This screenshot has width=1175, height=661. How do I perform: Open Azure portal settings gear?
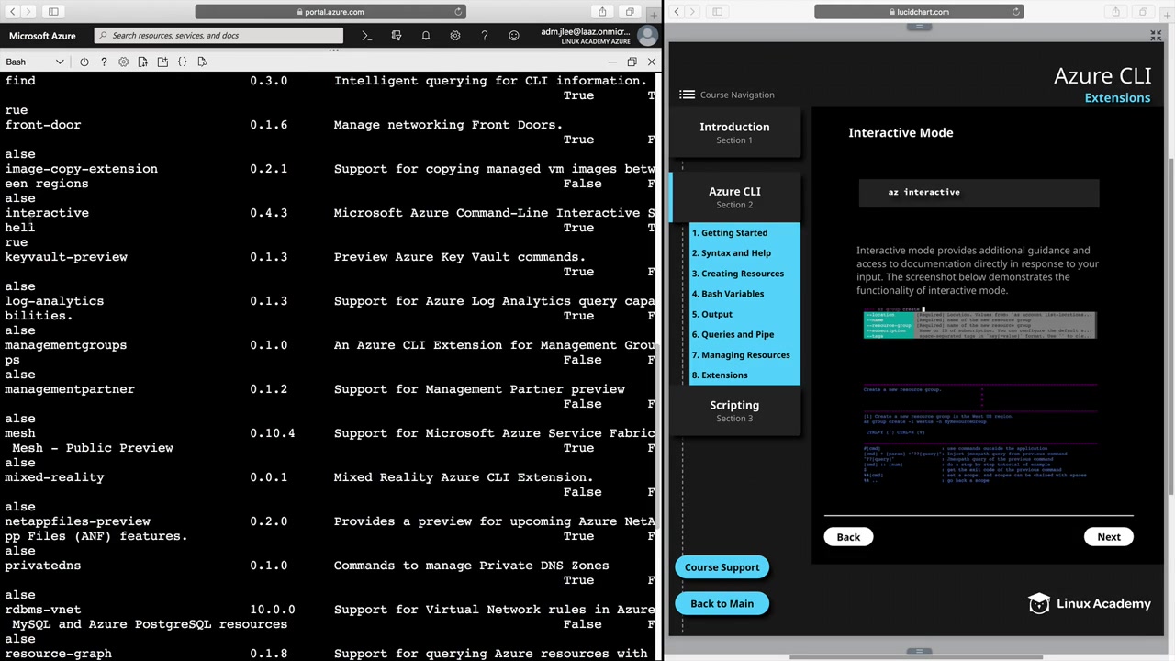pyautogui.click(x=455, y=36)
